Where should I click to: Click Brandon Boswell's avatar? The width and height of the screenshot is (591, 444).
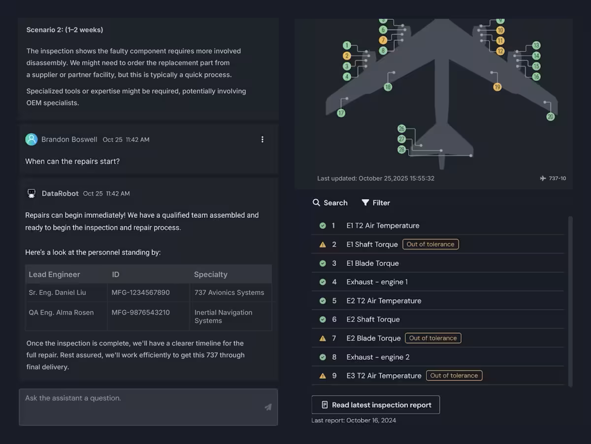click(32, 139)
